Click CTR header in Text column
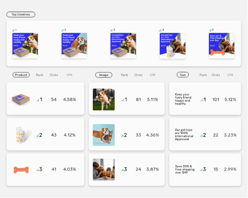 pyautogui.click(x=230, y=75)
